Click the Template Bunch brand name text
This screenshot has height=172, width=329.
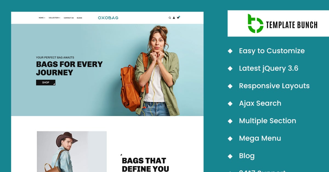point(292,25)
